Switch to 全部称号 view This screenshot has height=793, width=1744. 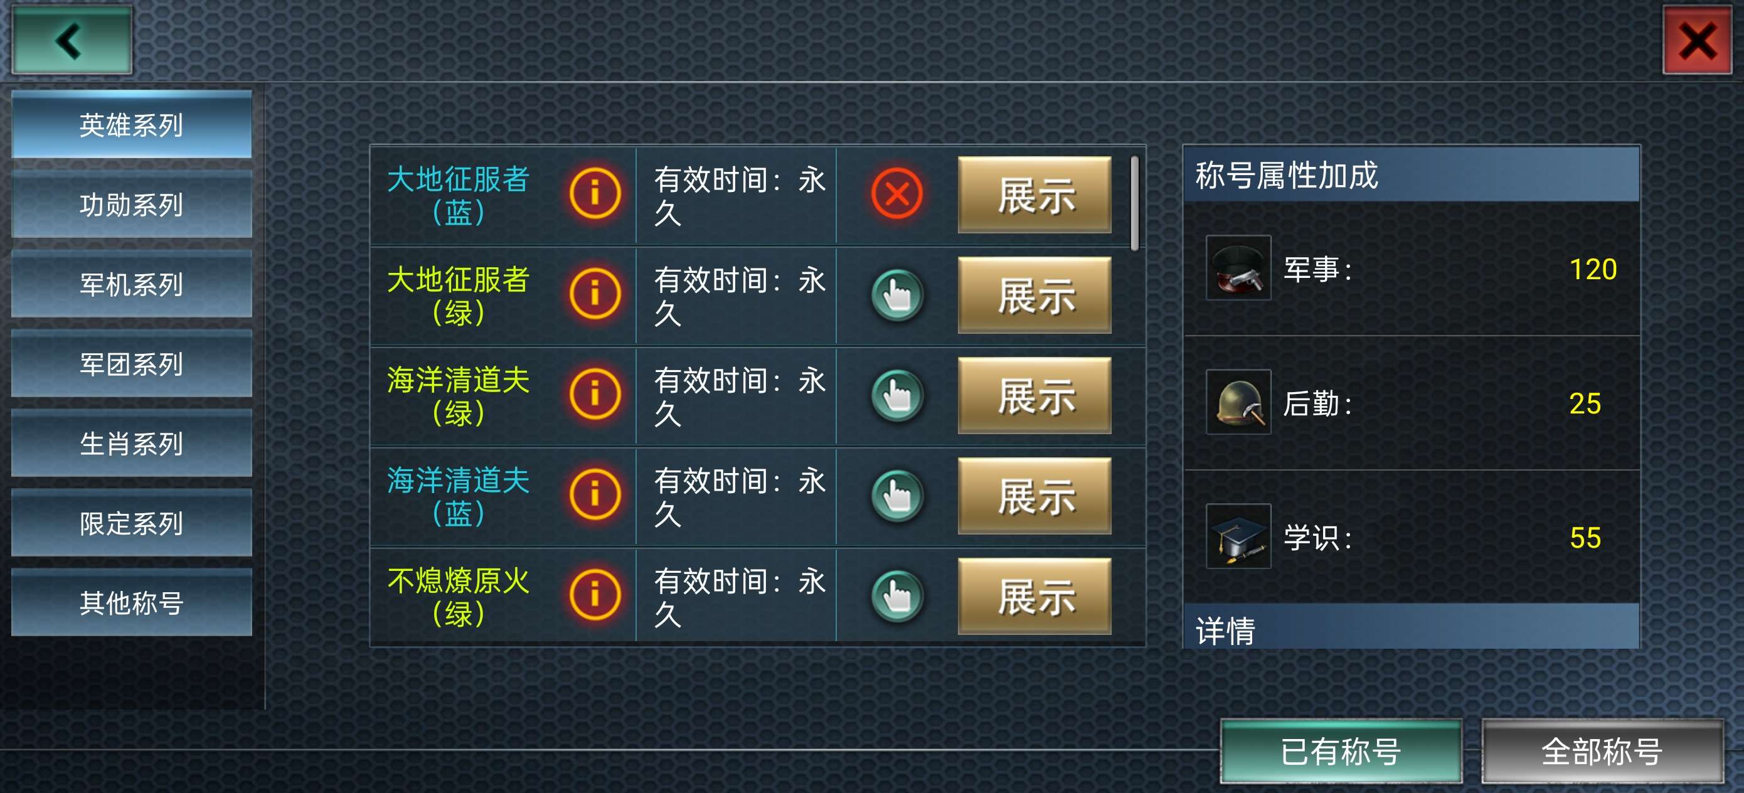[x=1602, y=752]
